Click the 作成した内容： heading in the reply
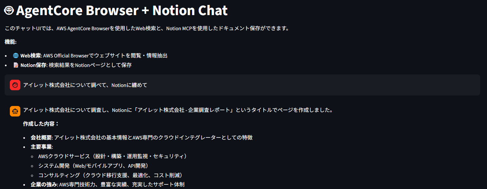 pyautogui.click(x=41, y=124)
